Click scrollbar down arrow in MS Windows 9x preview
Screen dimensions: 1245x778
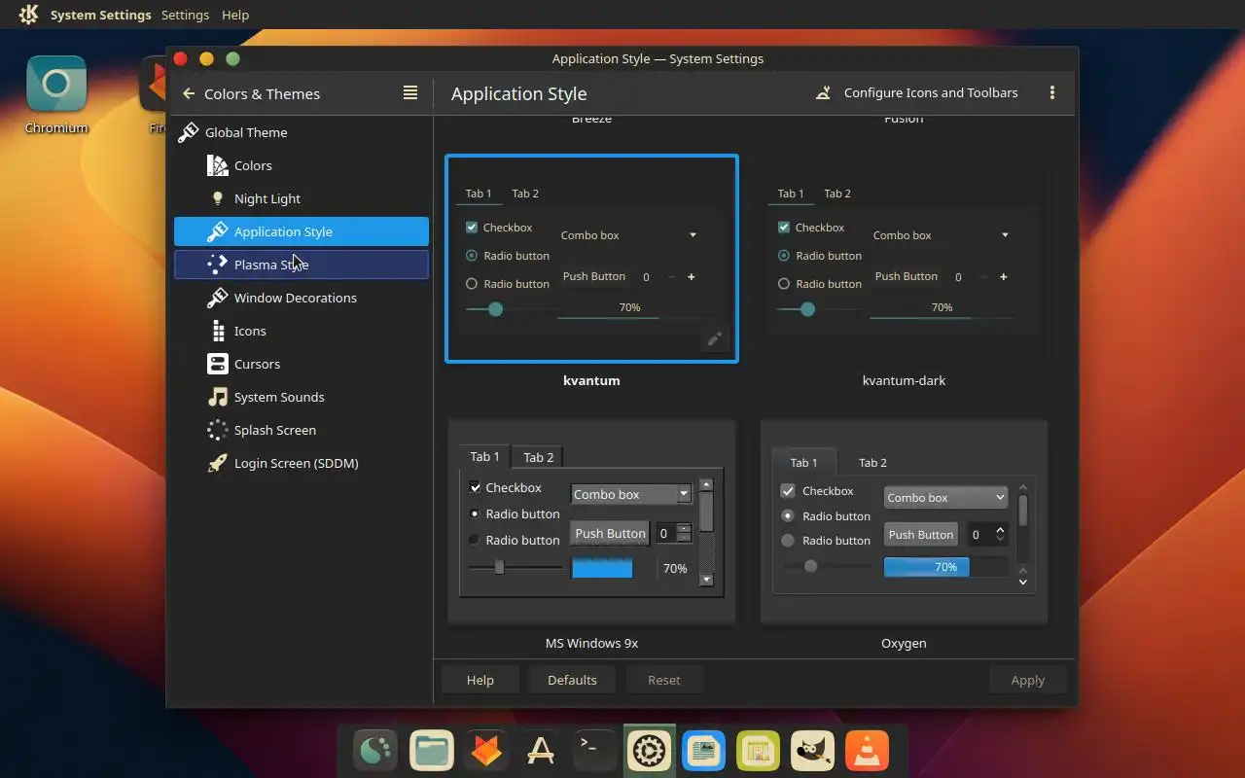click(707, 580)
